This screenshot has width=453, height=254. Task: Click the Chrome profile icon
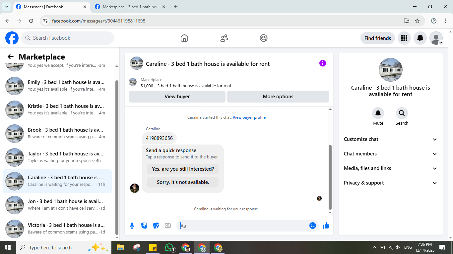[x=434, y=21]
